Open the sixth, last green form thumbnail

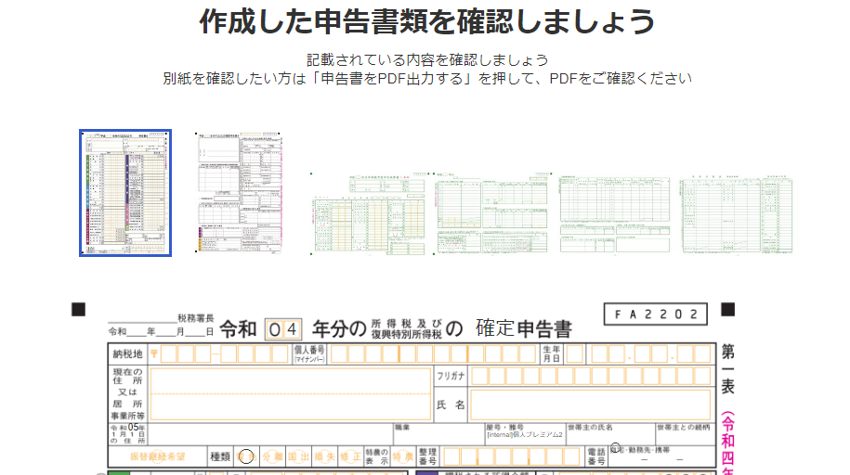(x=737, y=214)
